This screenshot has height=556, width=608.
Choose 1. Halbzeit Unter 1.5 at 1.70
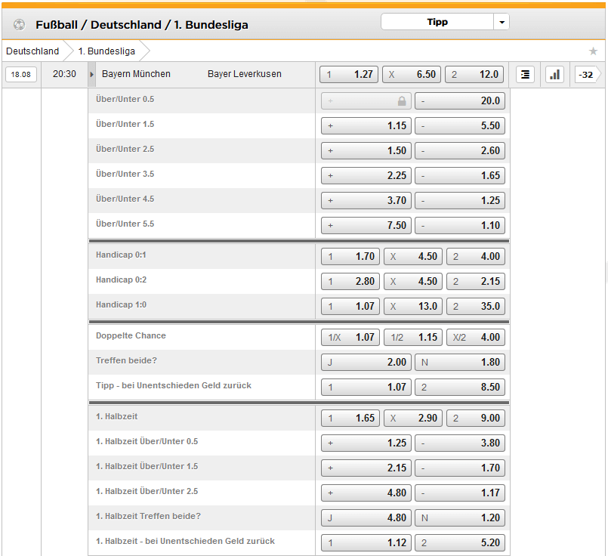(x=460, y=468)
